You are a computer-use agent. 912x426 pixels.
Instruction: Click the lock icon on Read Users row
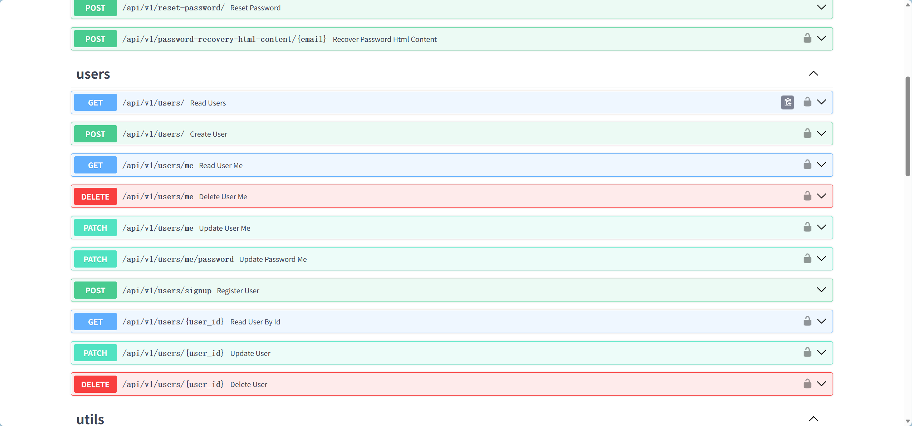click(807, 102)
